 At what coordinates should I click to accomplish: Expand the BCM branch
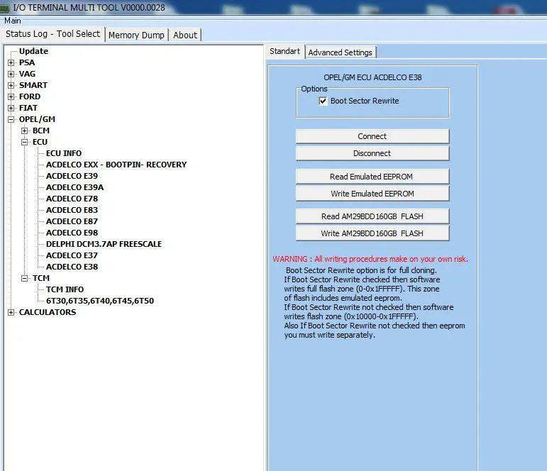(25, 131)
